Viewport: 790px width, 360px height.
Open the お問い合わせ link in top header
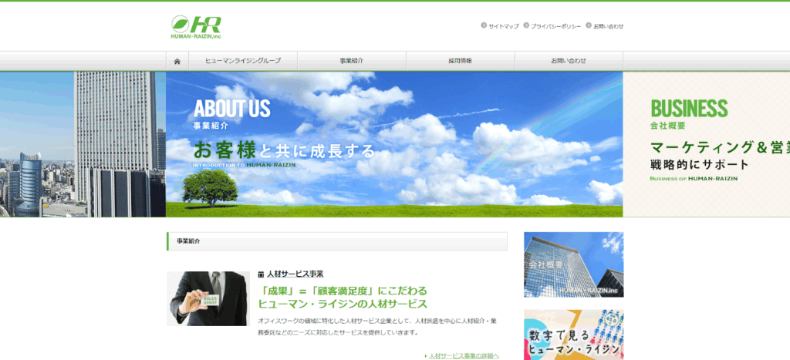[x=608, y=26]
